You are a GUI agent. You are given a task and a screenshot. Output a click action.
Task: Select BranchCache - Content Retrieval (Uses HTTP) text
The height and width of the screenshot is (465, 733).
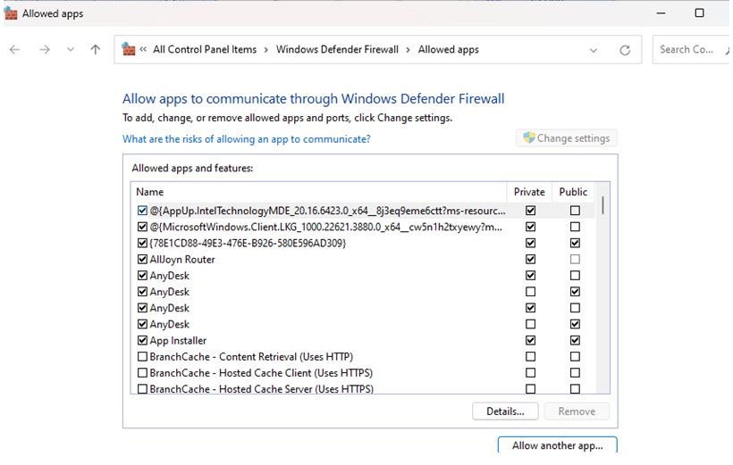[251, 357]
